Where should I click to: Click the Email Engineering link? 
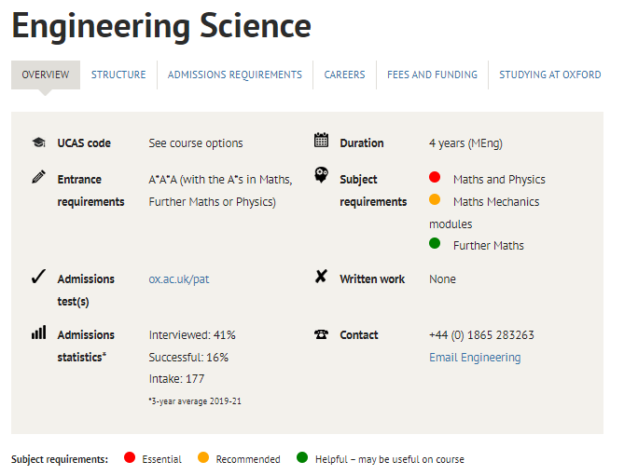[x=475, y=358]
